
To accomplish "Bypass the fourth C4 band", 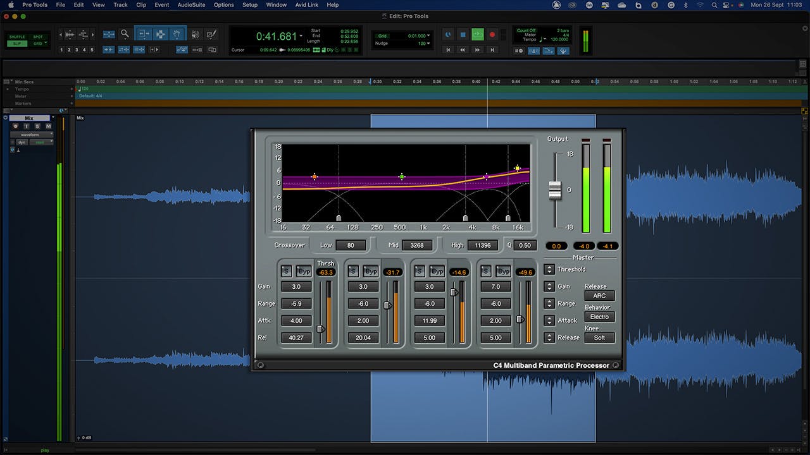I will (x=503, y=272).
